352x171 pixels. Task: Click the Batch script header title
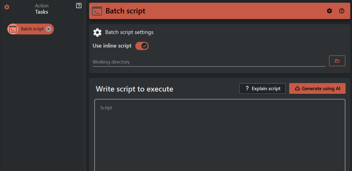click(125, 11)
